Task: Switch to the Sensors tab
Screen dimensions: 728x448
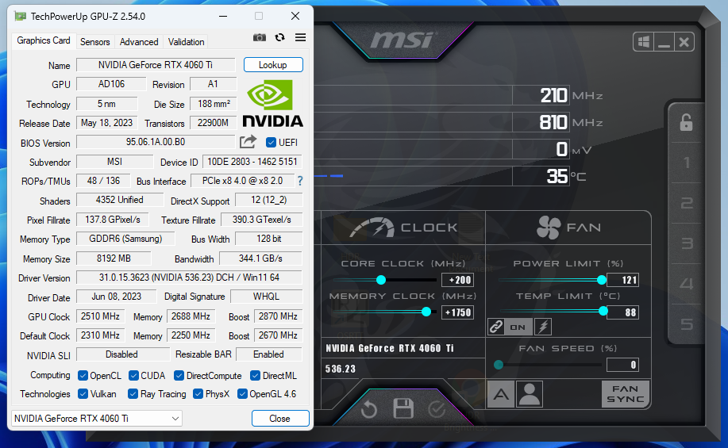Action: tap(94, 42)
